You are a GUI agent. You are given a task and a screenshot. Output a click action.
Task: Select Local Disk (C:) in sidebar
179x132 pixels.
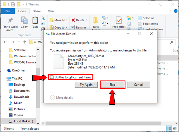18,121
